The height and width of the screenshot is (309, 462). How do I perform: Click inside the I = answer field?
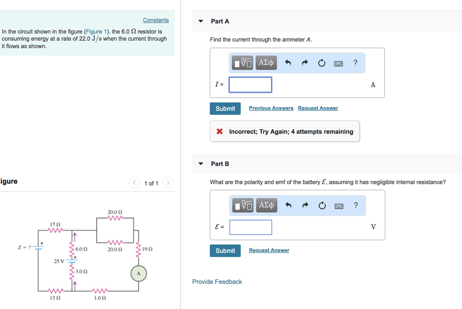250,84
